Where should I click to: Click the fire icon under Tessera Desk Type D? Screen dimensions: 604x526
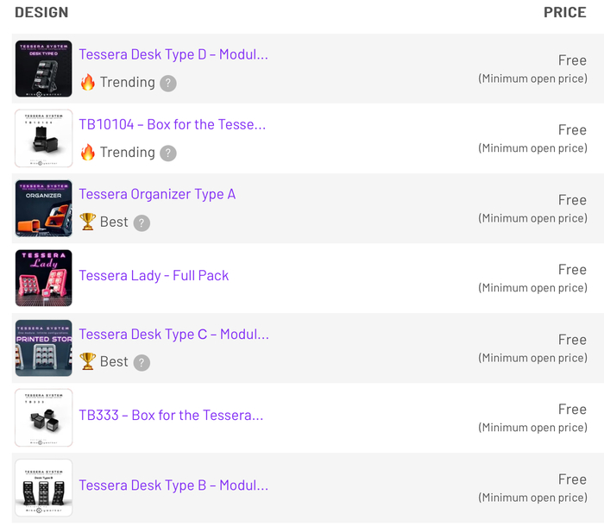coord(87,83)
